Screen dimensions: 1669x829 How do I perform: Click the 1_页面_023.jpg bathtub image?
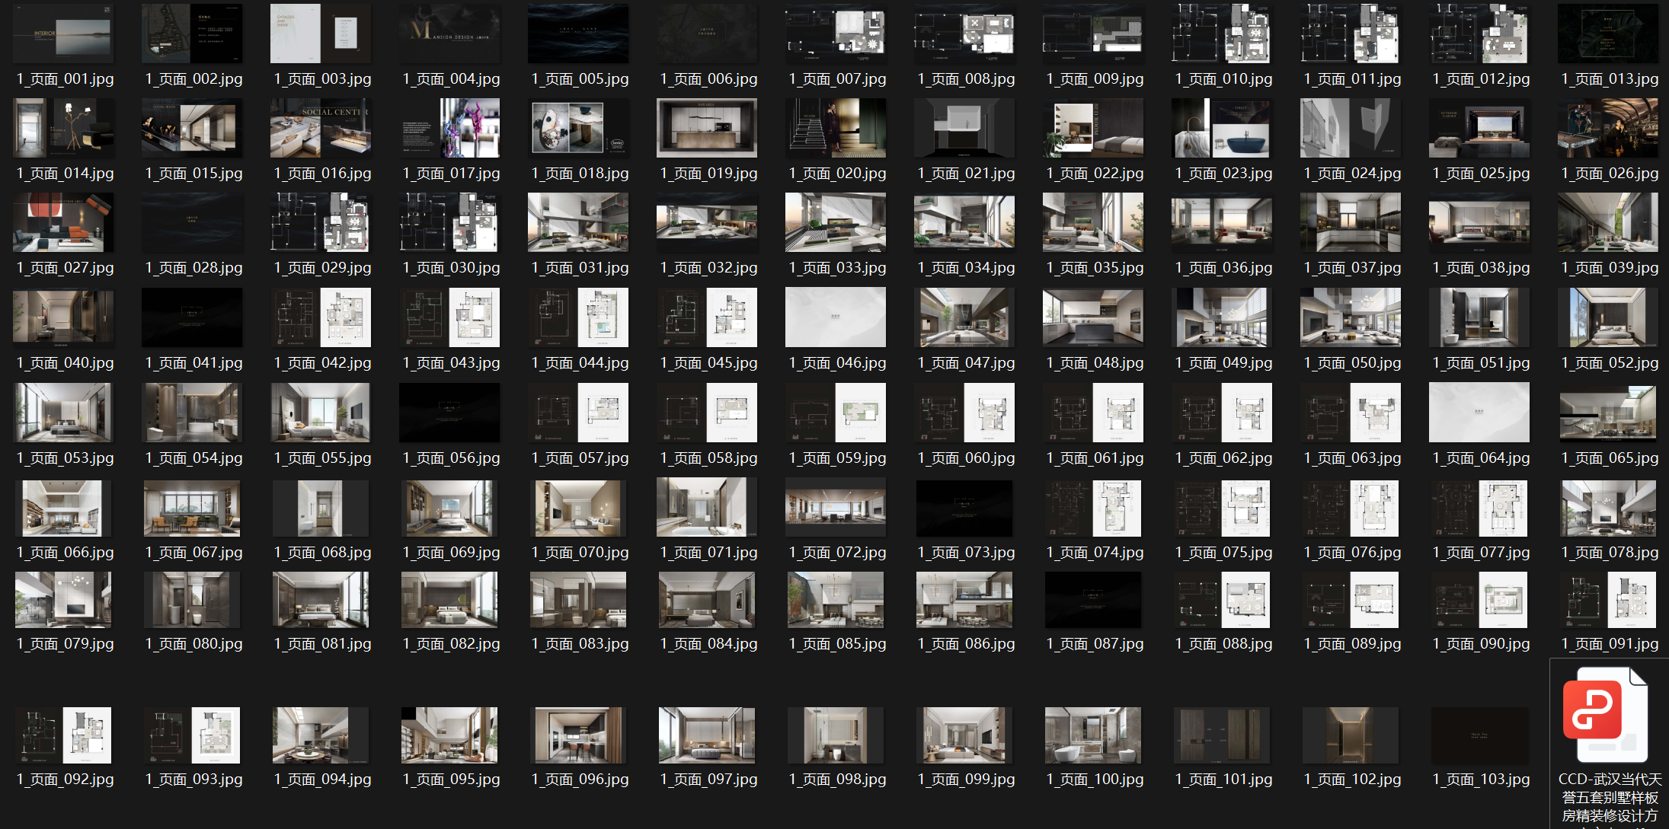click(x=1223, y=128)
